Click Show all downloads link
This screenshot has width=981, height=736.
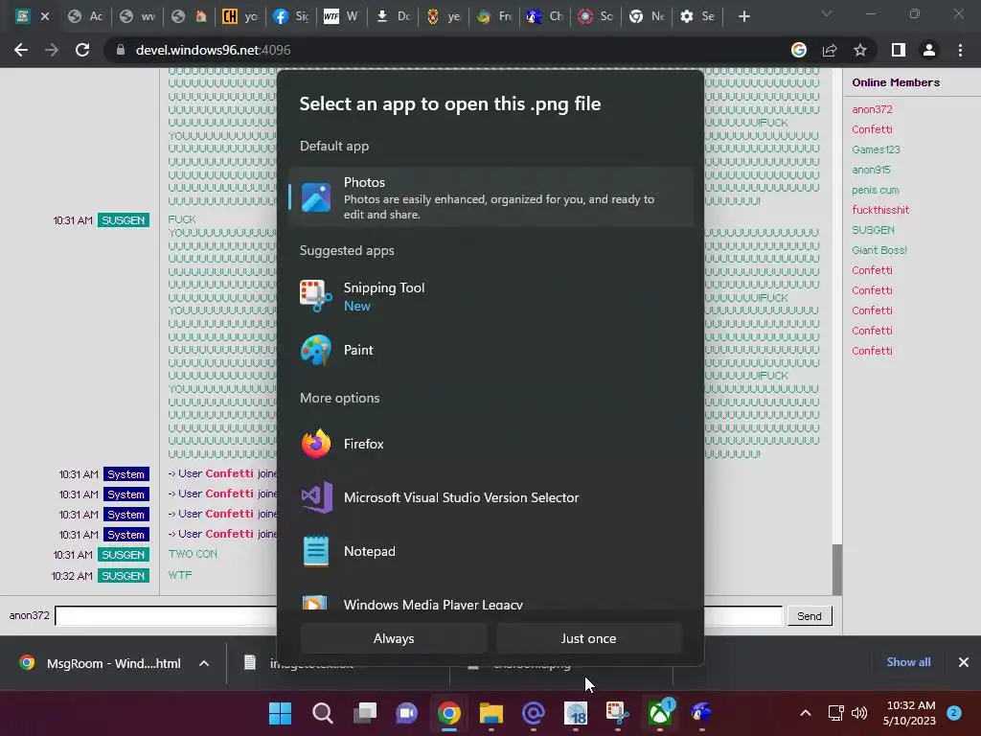(x=908, y=662)
